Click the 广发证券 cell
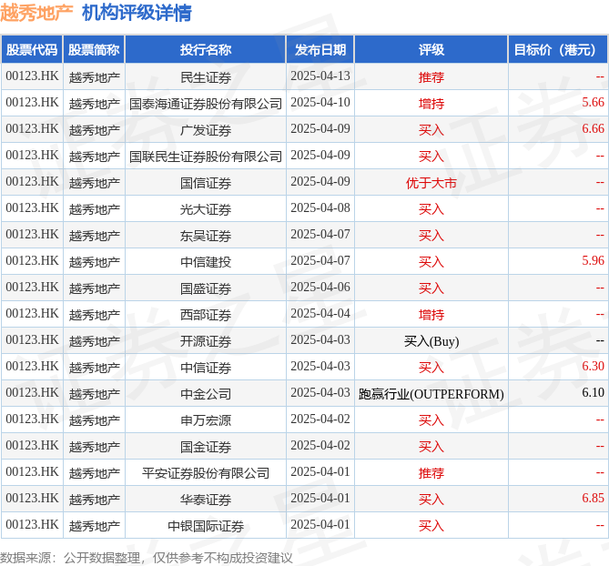This screenshot has width=609, height=566. point(206,130)
